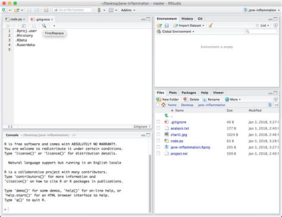Click the console view-directory arrow icon
Viewport: 282px width, 217px height.
coord(74,135)
